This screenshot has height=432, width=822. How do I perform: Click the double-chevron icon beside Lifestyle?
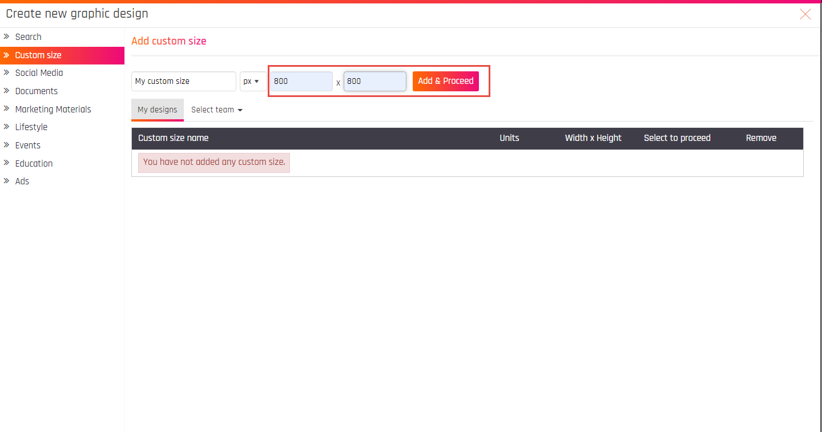7,127
